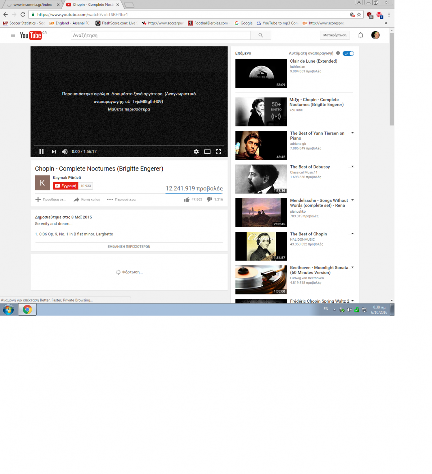This screenshot has width=432, height=474.
Task: Click the video progress bar
Action: (129, 145)
